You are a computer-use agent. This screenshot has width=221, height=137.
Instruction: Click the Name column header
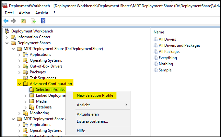[x=159, y=32]
